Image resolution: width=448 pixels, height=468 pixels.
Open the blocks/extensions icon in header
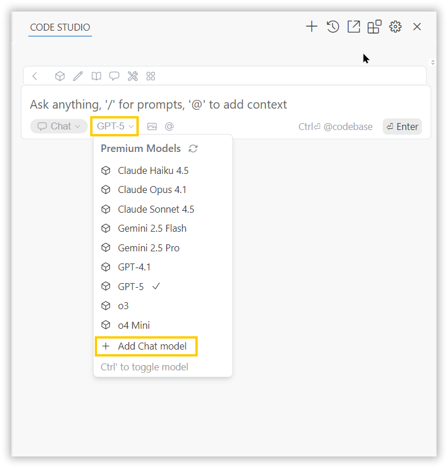tap(375, 27)
